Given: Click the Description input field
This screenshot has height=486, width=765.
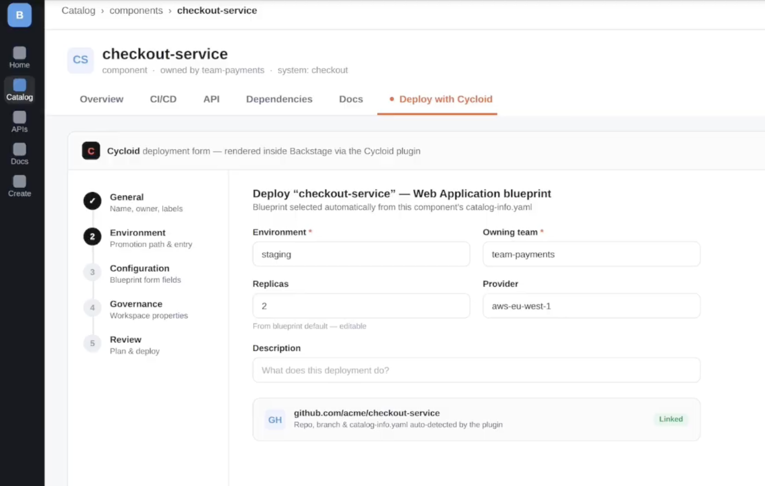Looking at the screenshot, I should point(477,370).
